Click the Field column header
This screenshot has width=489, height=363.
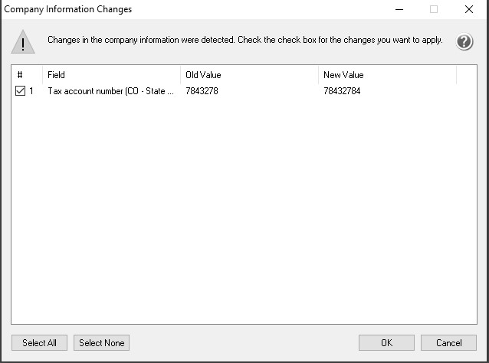pyautogui.click(x=111, y=75)
